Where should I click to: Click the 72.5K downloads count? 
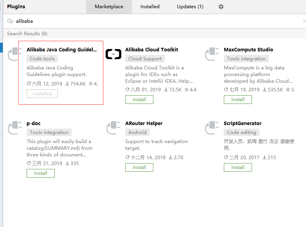point(173,90)
